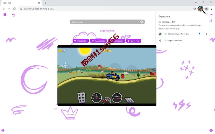Click the Chrome address bar
This screenshot has width=215, height=134.
pyautogui.click(x=107, y=9)
